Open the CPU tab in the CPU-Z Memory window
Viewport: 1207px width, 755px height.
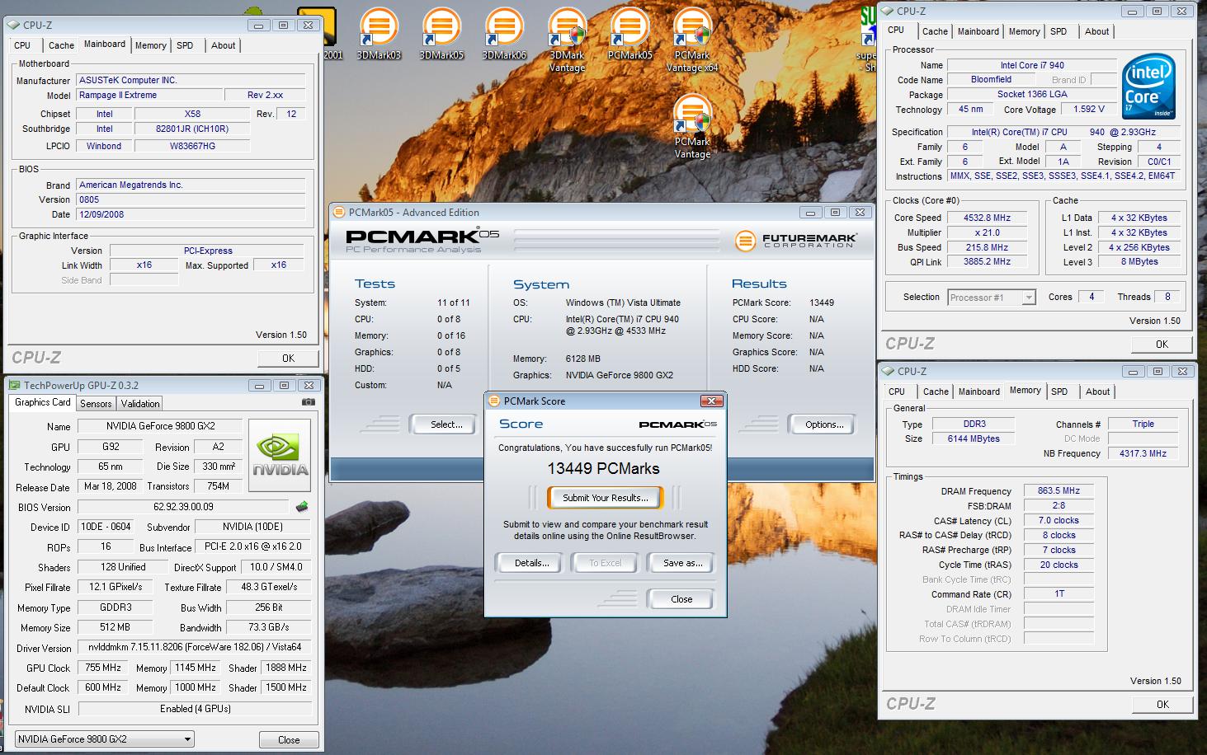(x=897, y=392)
